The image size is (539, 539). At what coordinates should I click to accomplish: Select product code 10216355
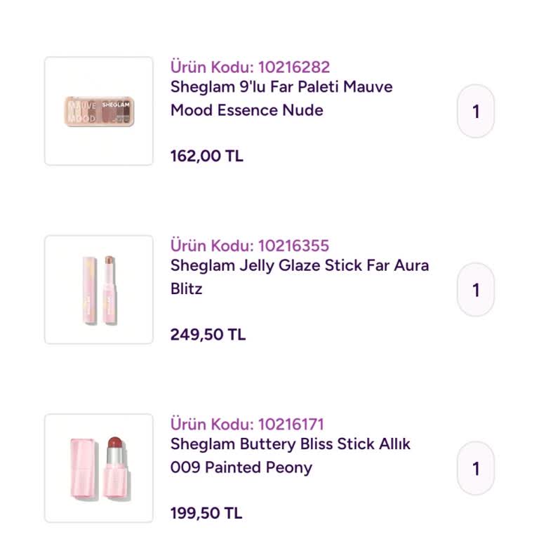[250, 246]
